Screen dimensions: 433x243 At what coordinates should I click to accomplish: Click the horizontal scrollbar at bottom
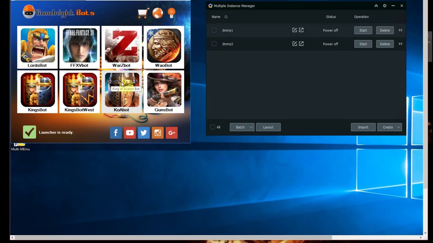click(174, 238)
